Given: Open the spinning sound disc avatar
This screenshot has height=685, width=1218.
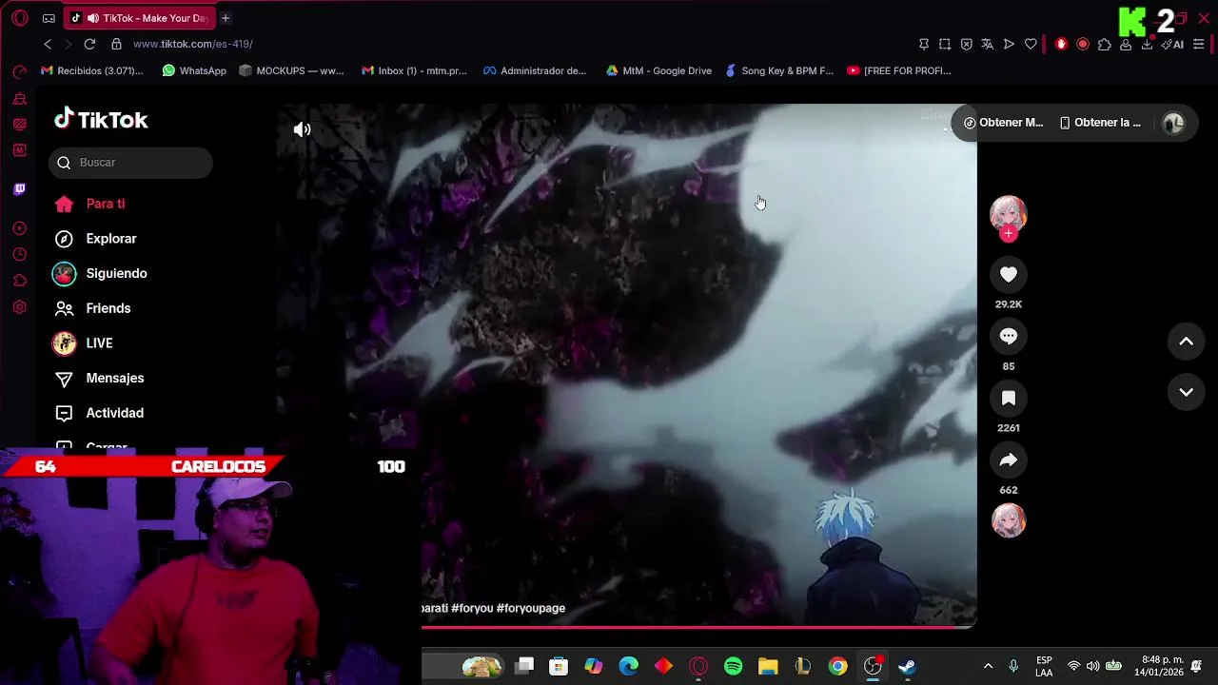Looking at the screenshot, I should tap(1009, 521).
